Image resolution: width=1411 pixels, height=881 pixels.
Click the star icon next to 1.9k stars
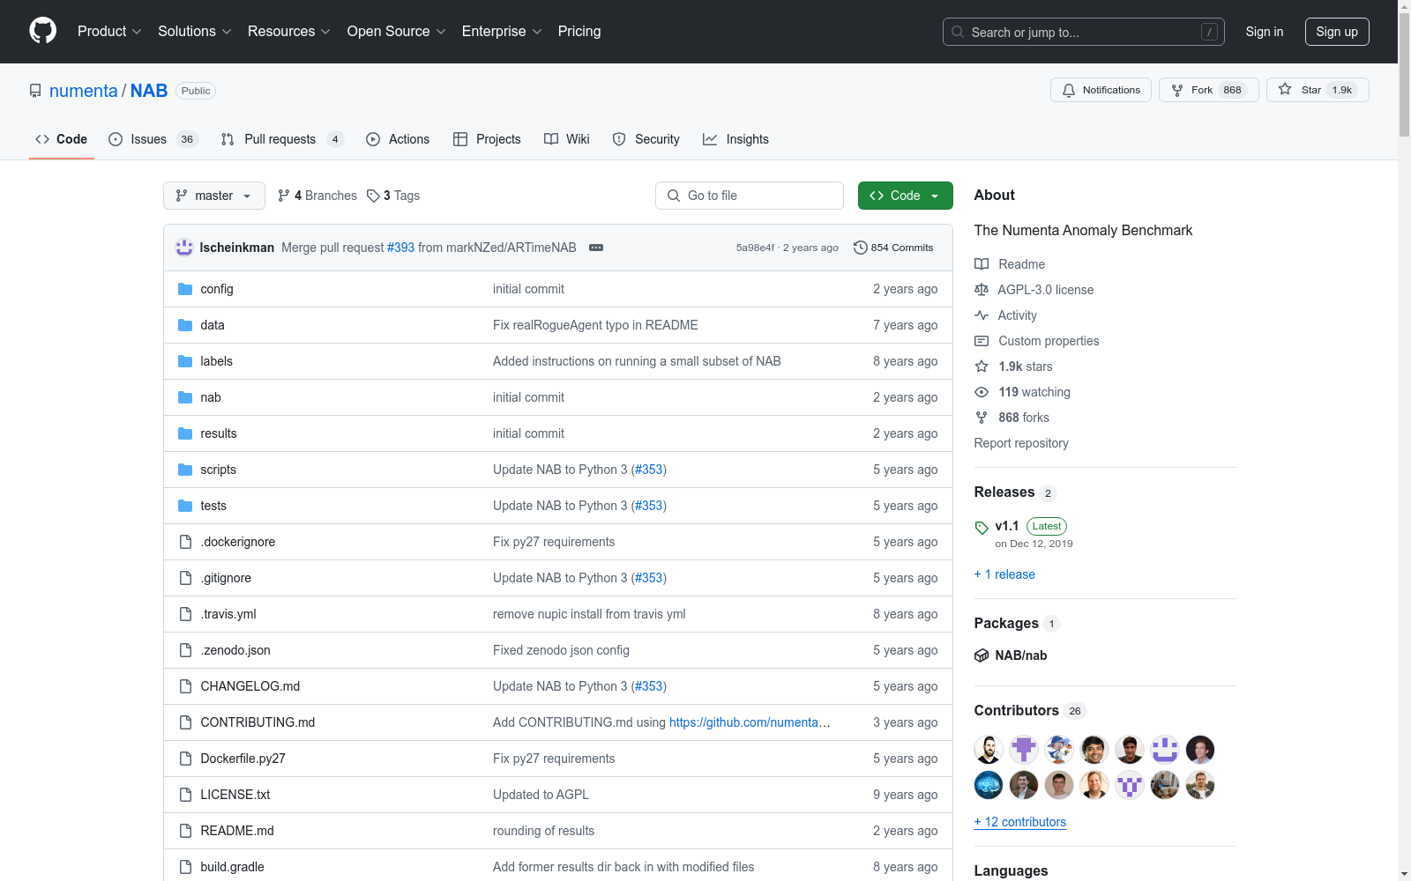(982, 366)
